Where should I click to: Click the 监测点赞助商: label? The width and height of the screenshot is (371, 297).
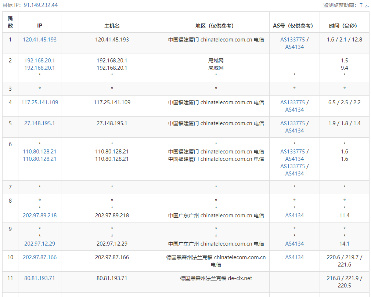coord(340,5)
